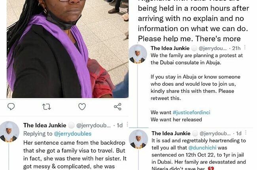Open the three-dot menu on the 21h tweet
This screenshot has height=170, width=257.
click(x=245, y=47)
